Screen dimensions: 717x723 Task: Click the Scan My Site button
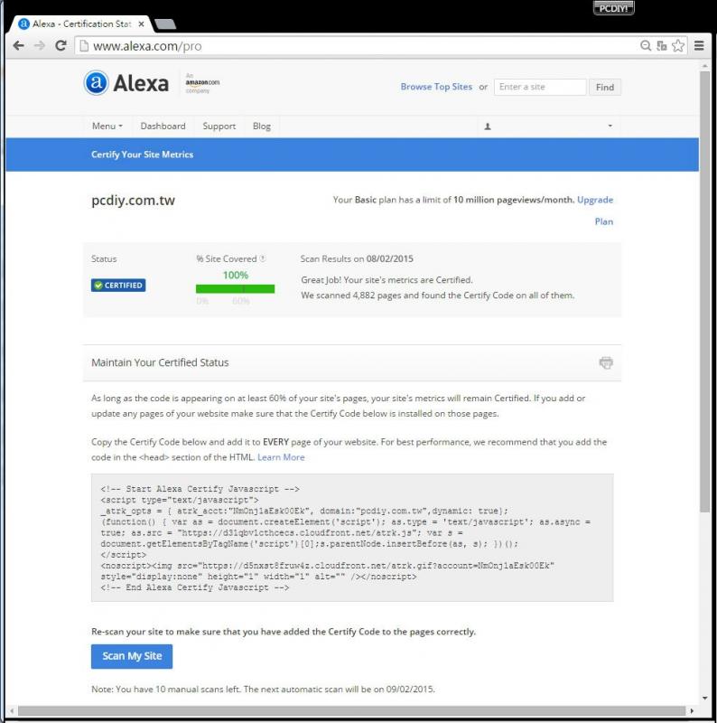point(132,656)
